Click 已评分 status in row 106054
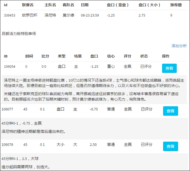 pyautogui.click(x=146, y=66)
